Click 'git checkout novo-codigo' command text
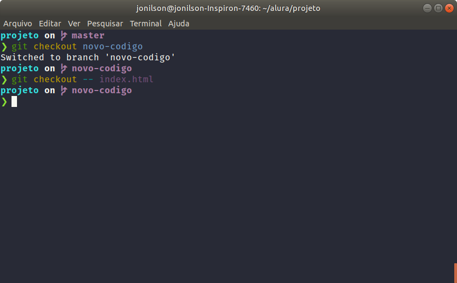This screenshot has height=283, width=457. click(x=77, y=47)
